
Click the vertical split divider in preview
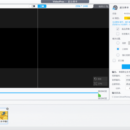tap(38, 48)
